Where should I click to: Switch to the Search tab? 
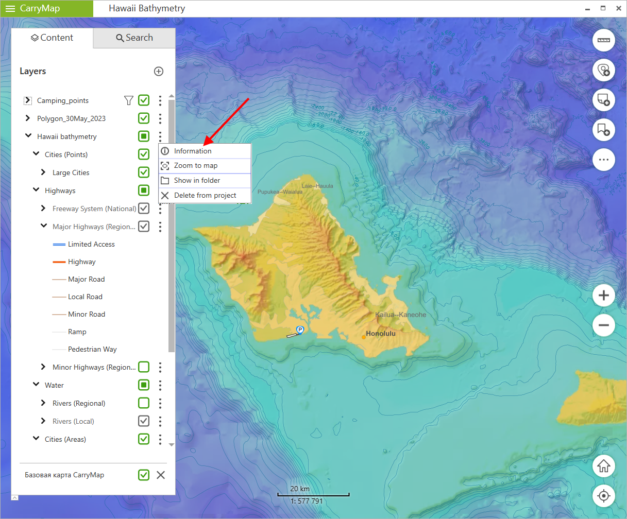click(134, 38)
